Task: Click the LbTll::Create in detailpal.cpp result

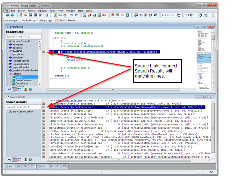Action: (121, 114)
